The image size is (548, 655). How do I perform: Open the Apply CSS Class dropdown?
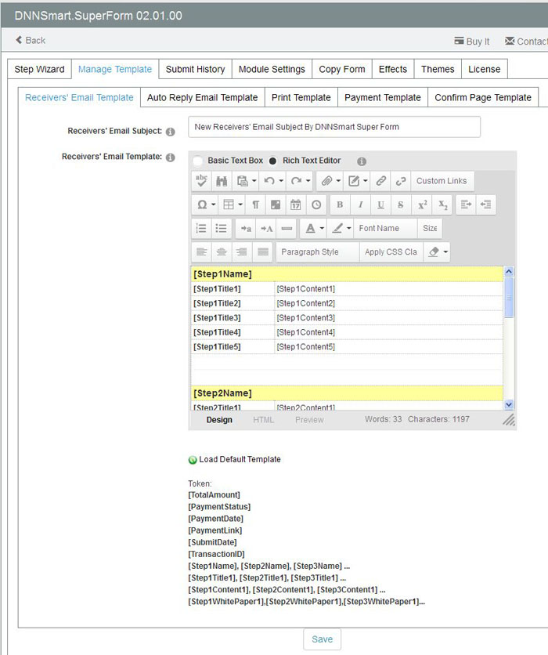click(391, 252)
